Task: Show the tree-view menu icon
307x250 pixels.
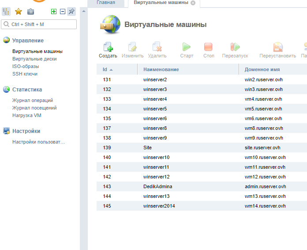Action: tap(7, 11)
